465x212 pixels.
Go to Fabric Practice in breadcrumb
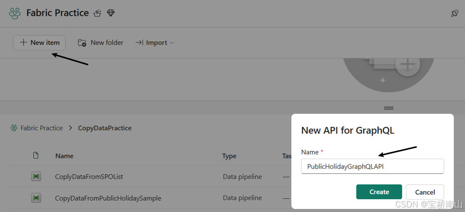(x=41, y=128)
